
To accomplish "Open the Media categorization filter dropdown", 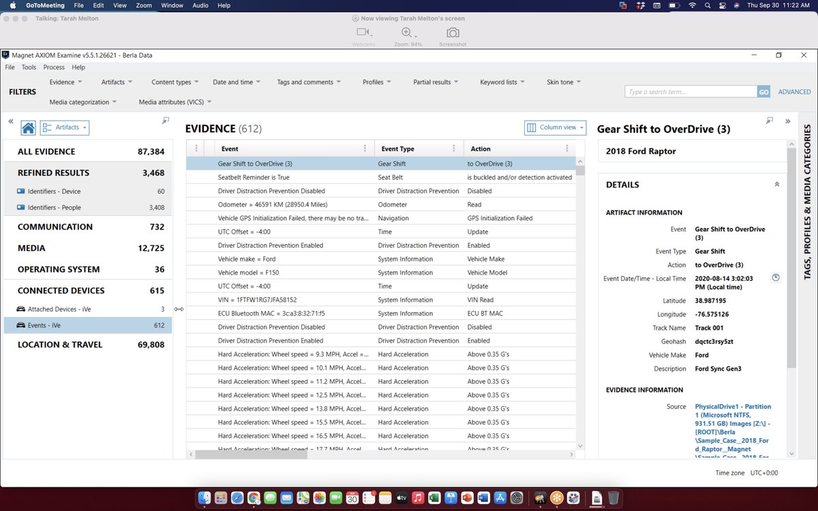I will 83,102.
